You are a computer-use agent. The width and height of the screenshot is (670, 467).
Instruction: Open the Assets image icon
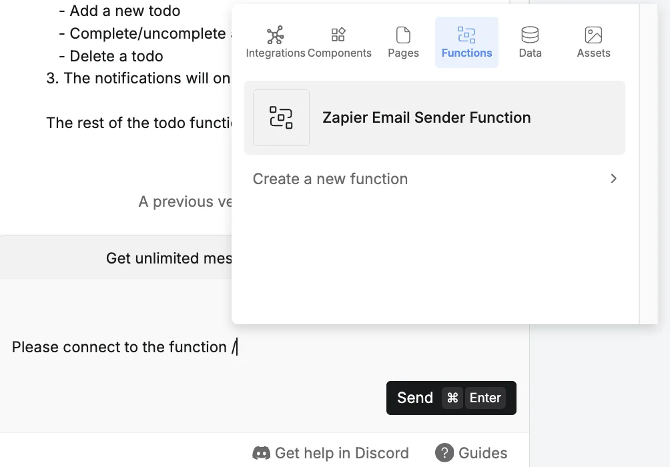pyautogui.click(x=593, y=35)
